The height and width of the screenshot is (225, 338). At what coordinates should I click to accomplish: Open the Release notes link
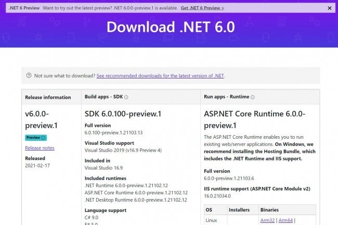point(40,148)
